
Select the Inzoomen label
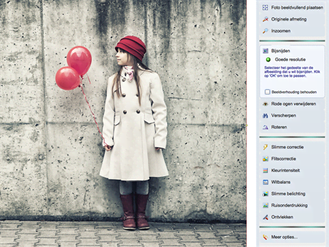pos(281,31)
